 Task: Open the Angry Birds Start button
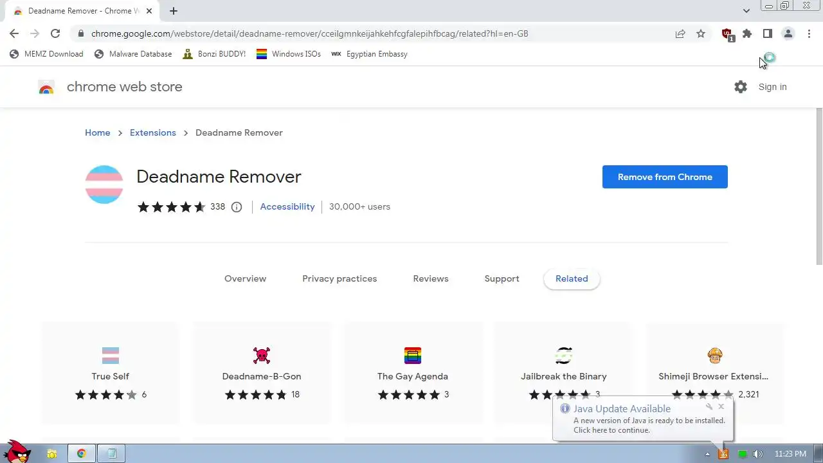tap(17, 451)
